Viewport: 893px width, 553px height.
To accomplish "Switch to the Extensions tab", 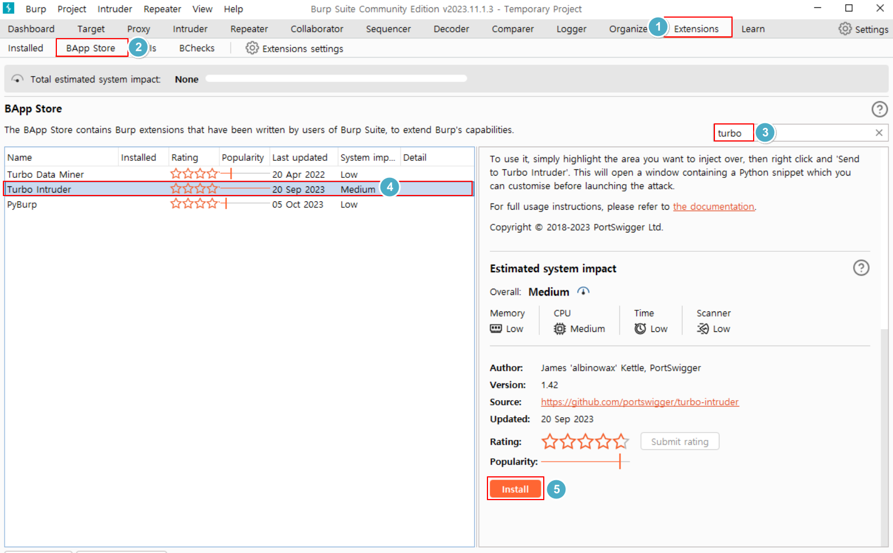I will (696, 29).
